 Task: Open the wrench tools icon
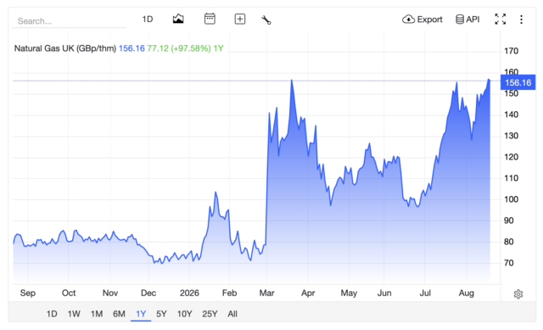(x=266, y=20)
